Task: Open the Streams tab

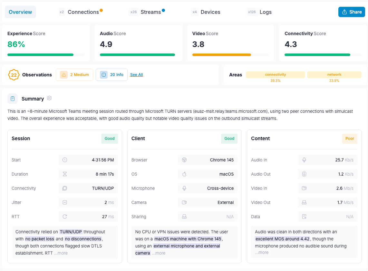Action: pyautogui.click(x=150, y=12)
